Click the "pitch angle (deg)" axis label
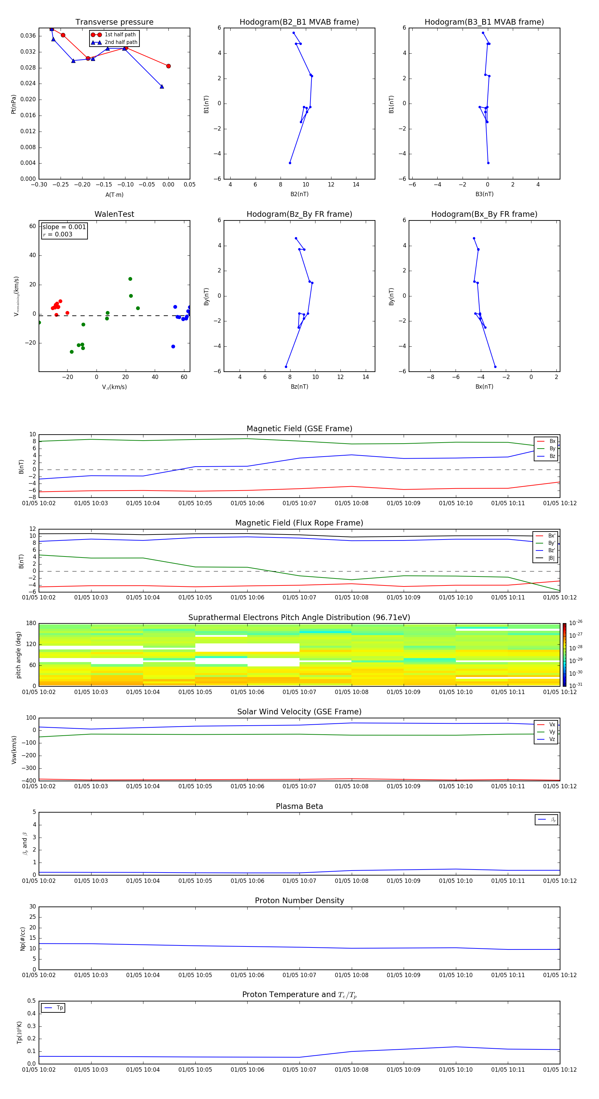The height and width of the screenshot is (1099, 599). 18,655
